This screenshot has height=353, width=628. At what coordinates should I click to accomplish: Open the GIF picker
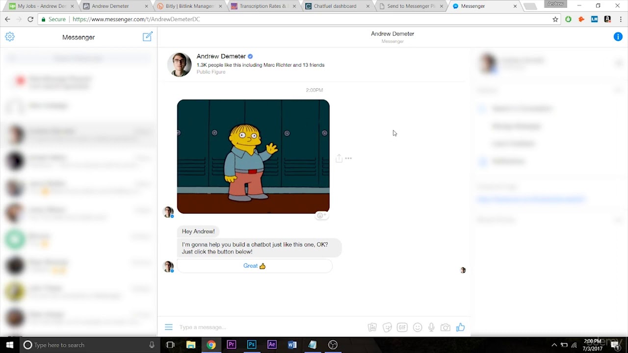(402, 328)
